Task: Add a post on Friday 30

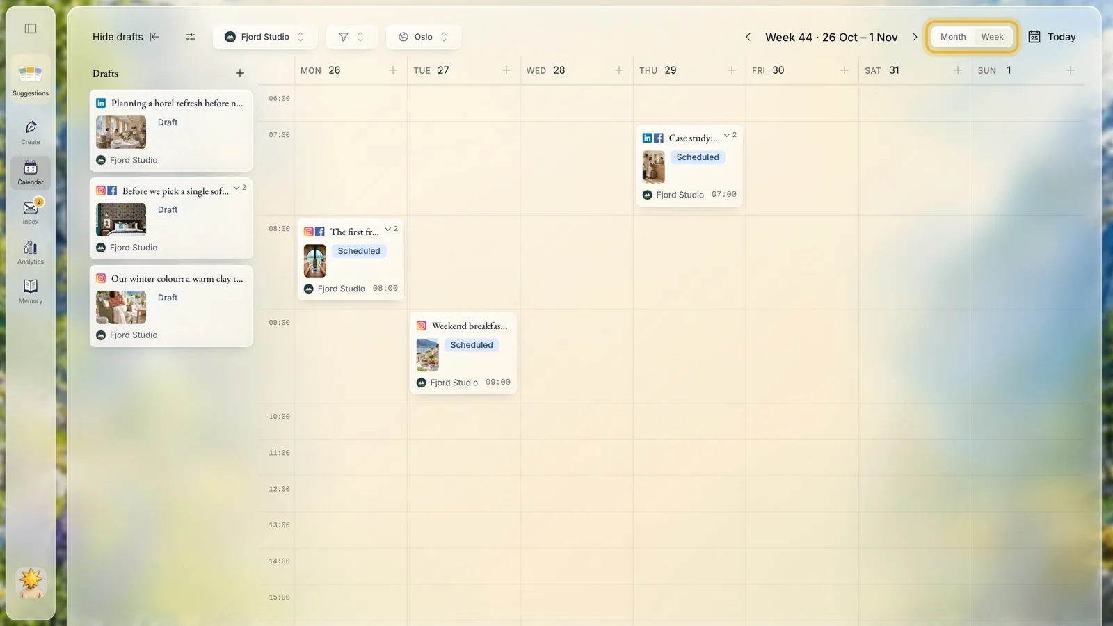Action: pyautogui.click(x=844, y=70)
